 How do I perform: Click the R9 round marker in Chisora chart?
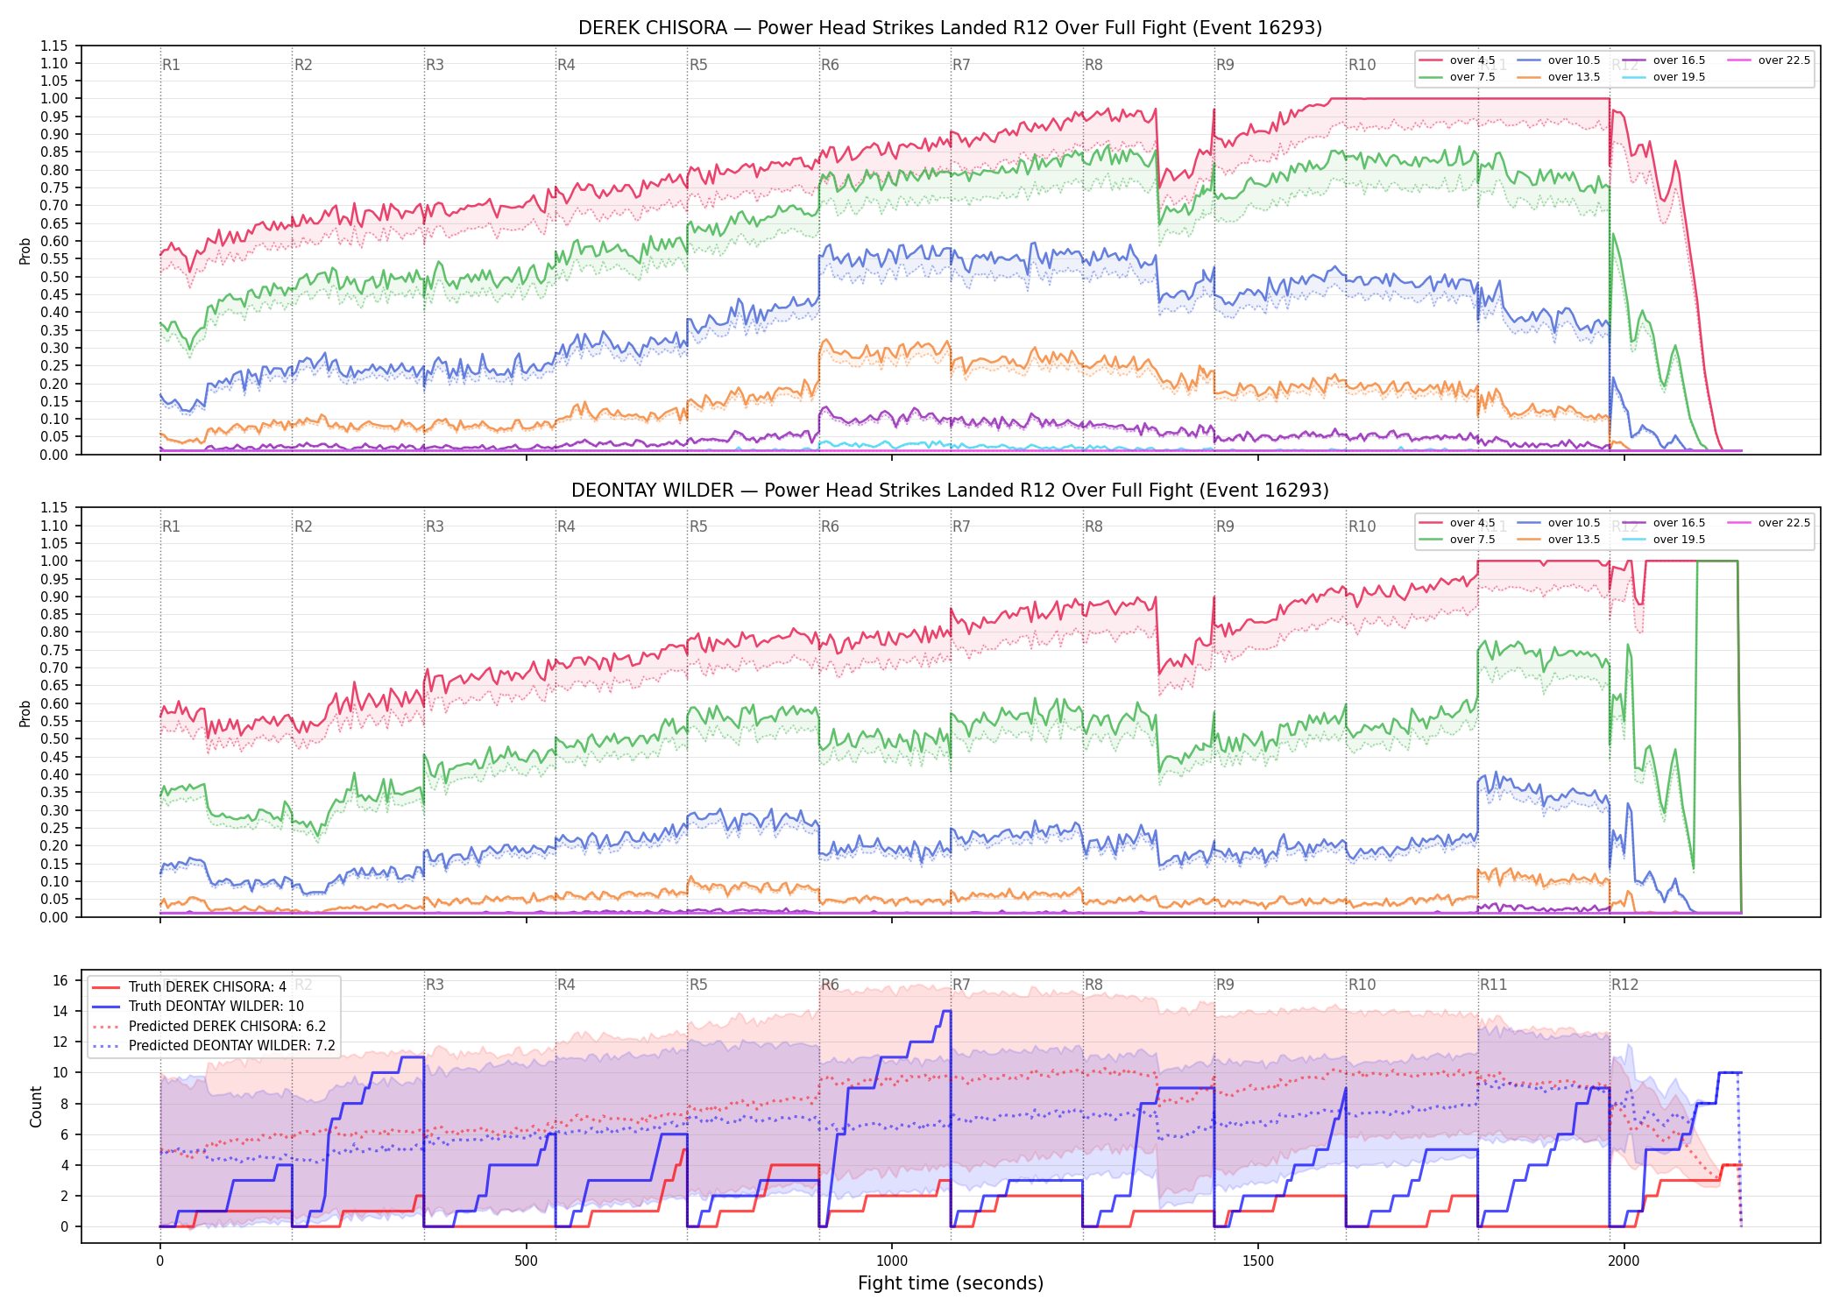[1225, 65]
